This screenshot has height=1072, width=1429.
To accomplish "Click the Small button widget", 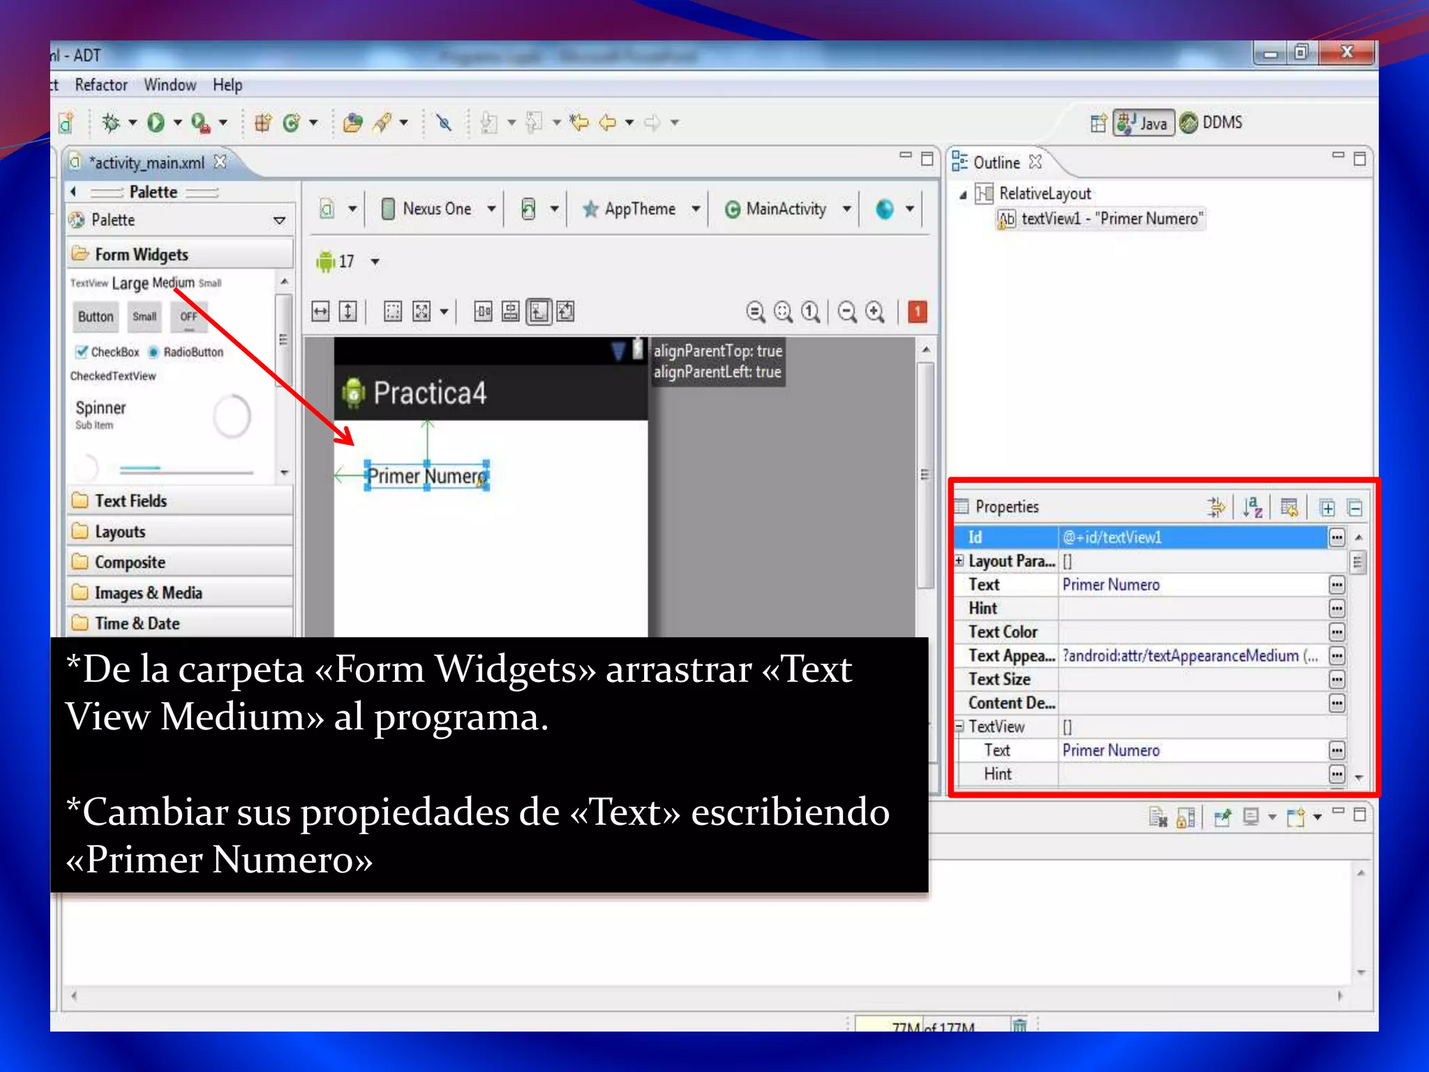I will [144, 317].
